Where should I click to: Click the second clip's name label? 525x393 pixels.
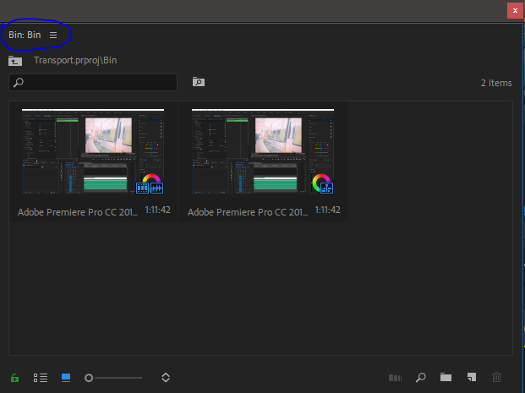pos(248,212)
